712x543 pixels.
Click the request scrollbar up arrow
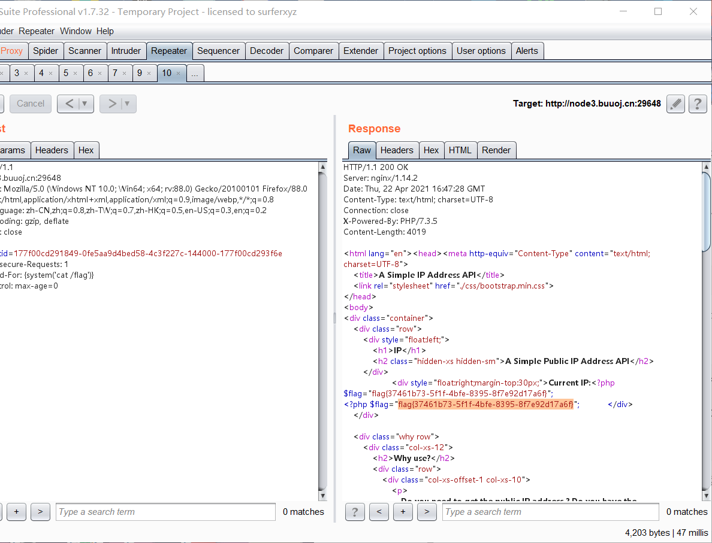pos(323,167)
